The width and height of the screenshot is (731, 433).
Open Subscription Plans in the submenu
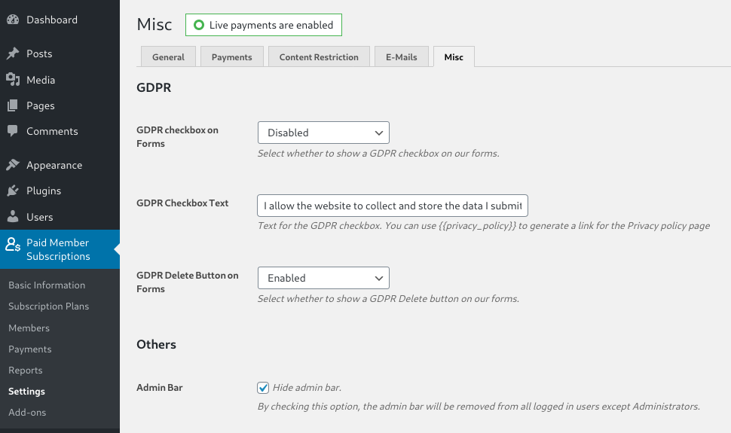pyautogui.click(x=48, y=306)
